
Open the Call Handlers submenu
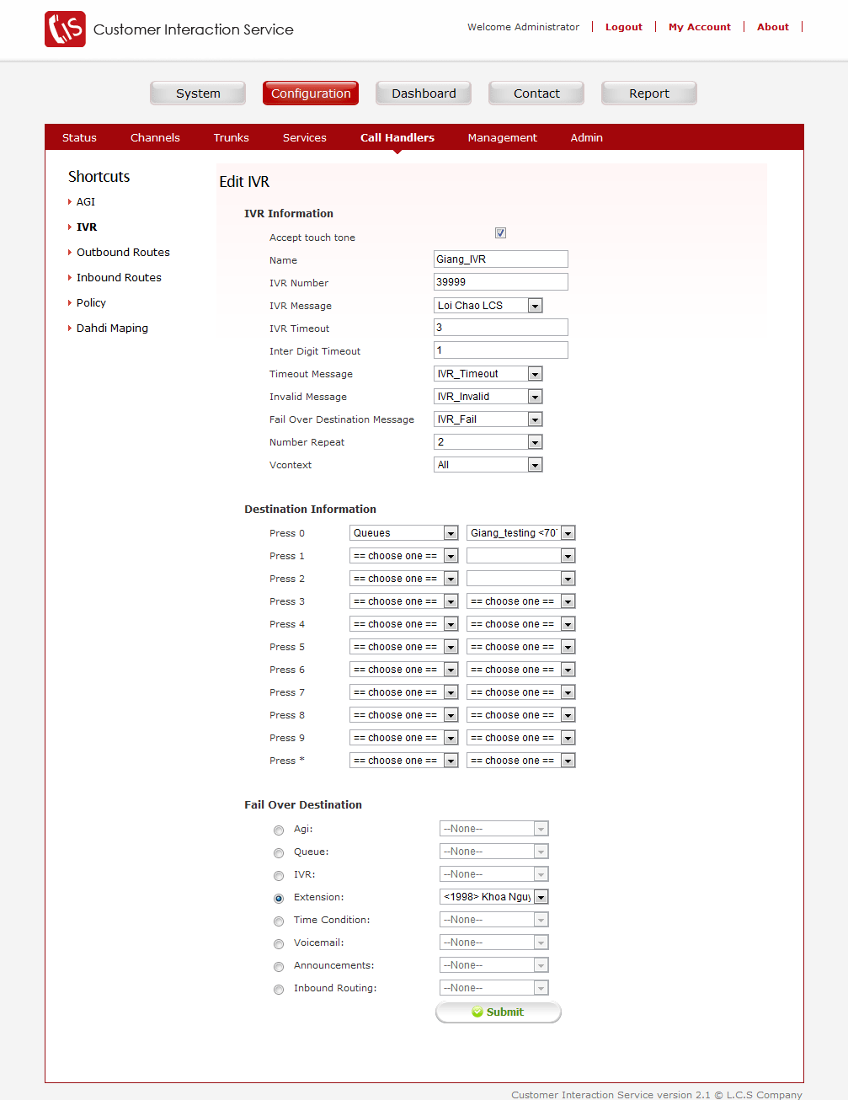click(x=397, y=137)
